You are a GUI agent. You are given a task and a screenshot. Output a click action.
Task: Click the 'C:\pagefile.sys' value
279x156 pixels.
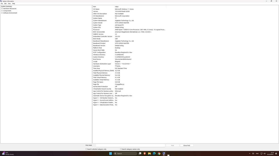pyautogui.click(x=120, y=84)
